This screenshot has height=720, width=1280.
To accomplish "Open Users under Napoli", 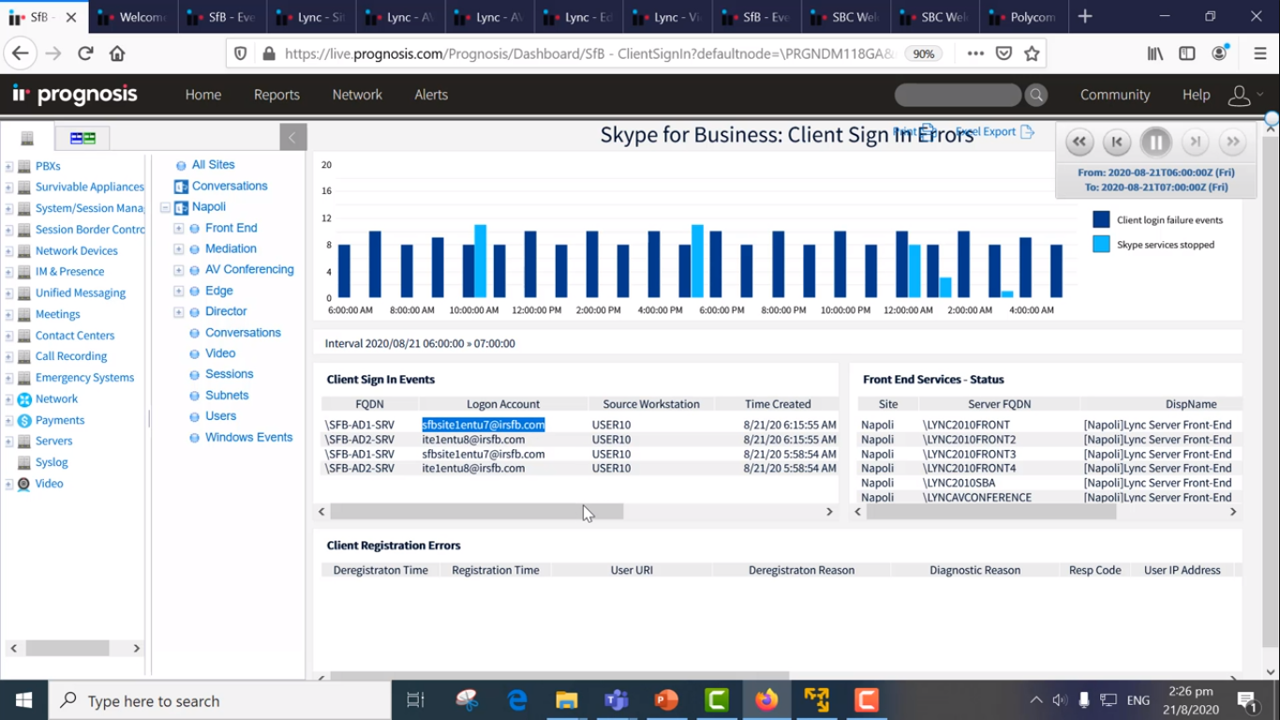I will [221, 416].
